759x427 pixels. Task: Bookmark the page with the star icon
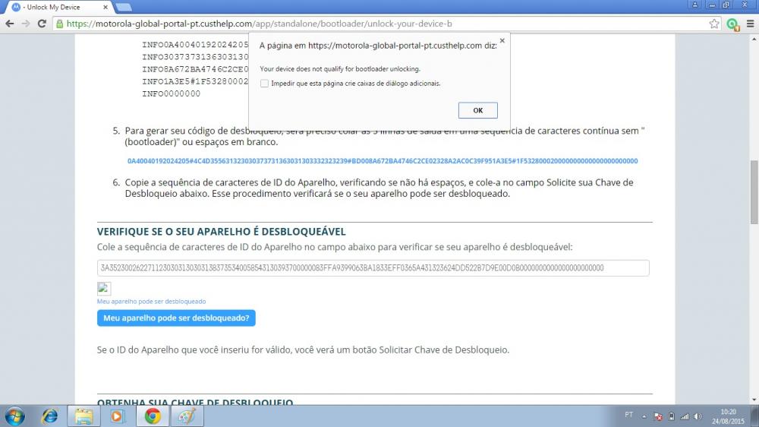714,24
